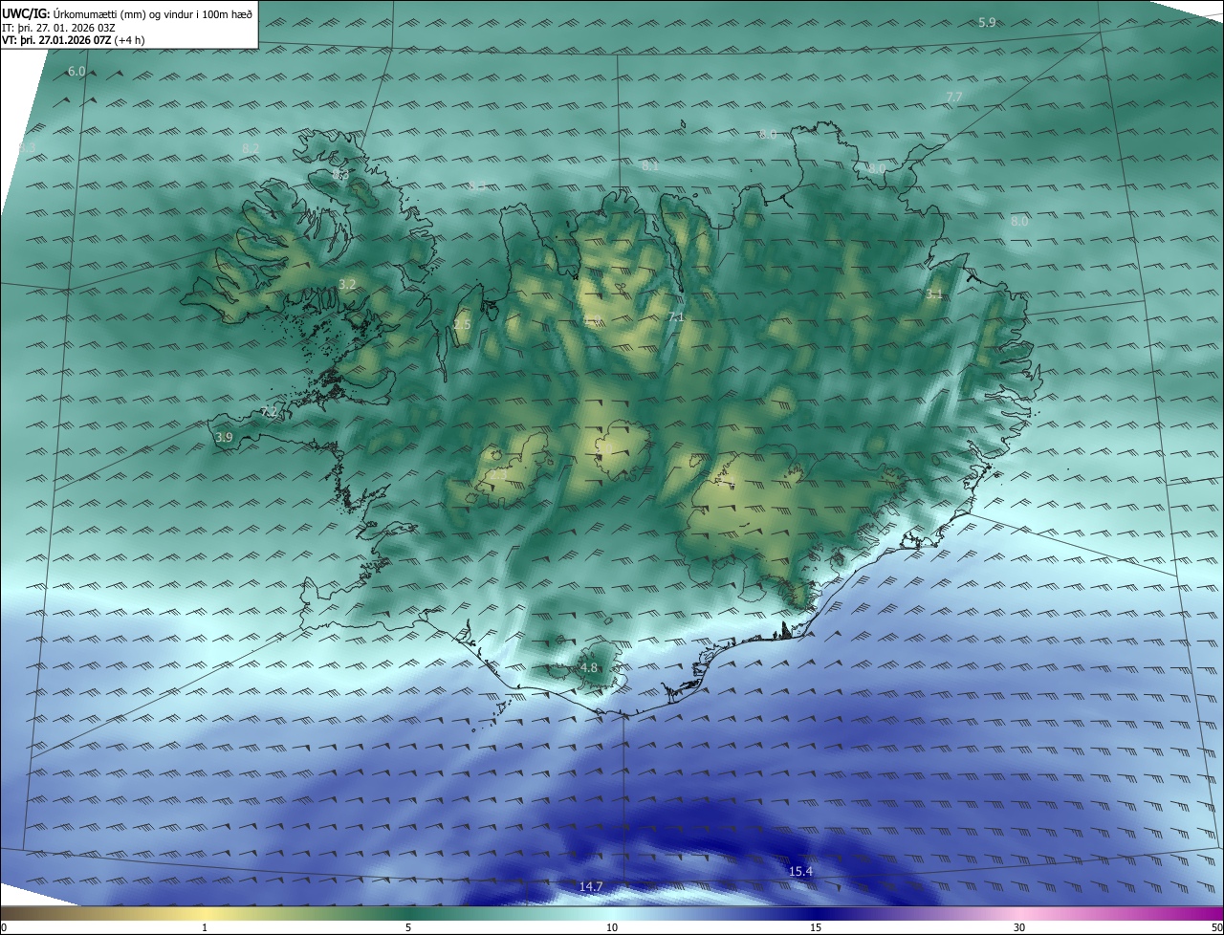This screenshot has height=935, width=1224.
Task: Click the 8.2 value label on the map
Action: [x=251, y=149]
